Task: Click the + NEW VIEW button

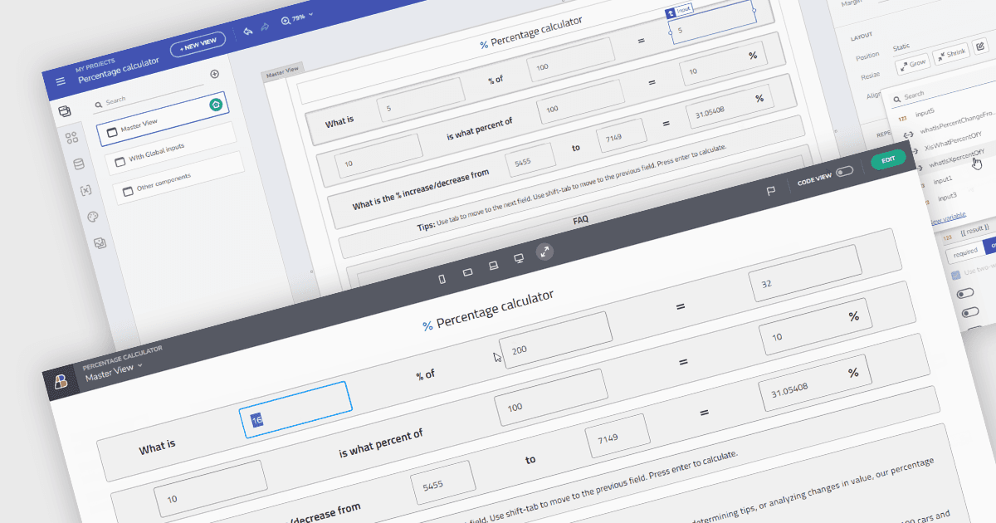Action: [198, 43]
